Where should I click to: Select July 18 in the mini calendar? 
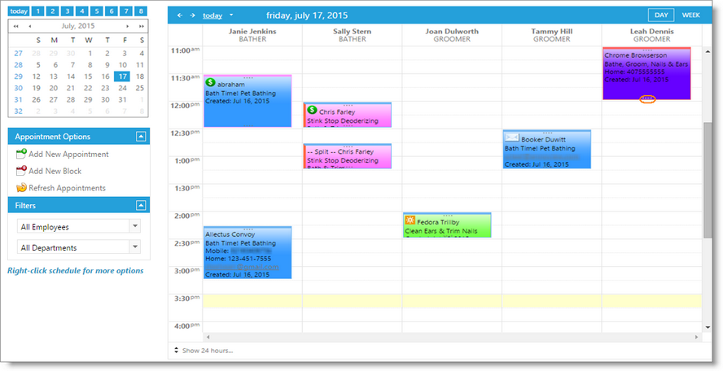(x=140, y=76)
